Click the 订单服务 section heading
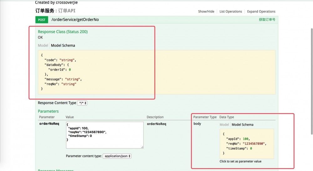The height and width of the screenshot is (171, 313). coord(45,11)
